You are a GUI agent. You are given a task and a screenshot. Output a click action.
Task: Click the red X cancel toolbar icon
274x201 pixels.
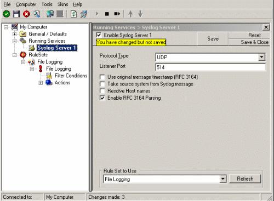(x=26, y=14)
